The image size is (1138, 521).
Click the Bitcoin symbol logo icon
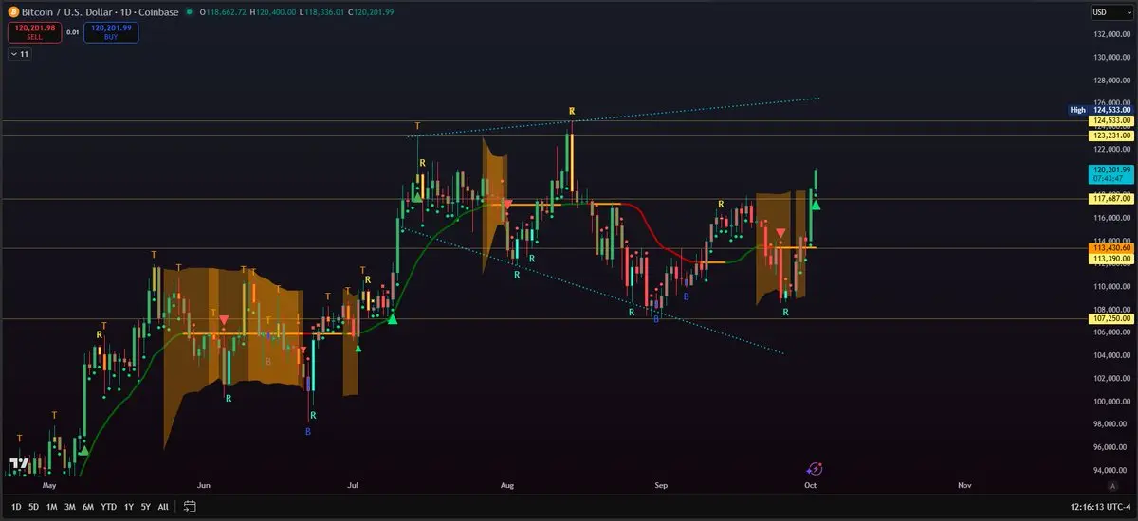click(x=13, y=12)
